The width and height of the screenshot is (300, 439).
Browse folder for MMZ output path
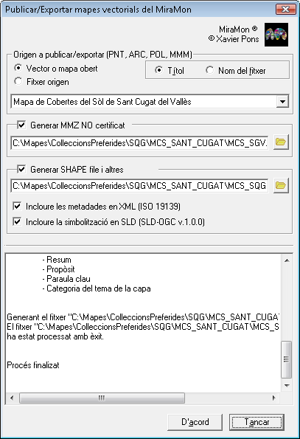[281, 142]
